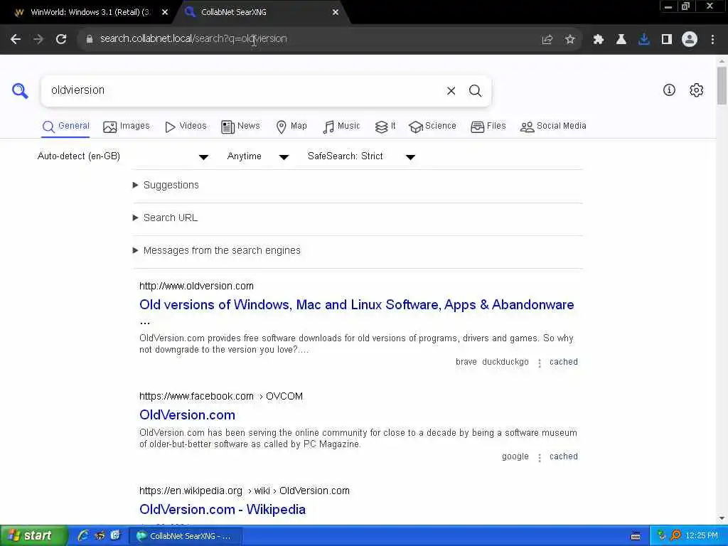The height and width of the screenshot is (546, 728).
Task: Reload the page
Action: tap(61, 39)
